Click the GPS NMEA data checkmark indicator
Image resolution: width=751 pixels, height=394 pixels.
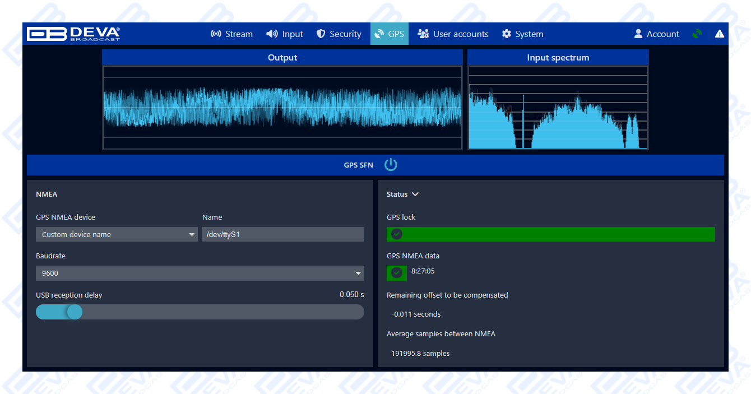tap(397, 273)
